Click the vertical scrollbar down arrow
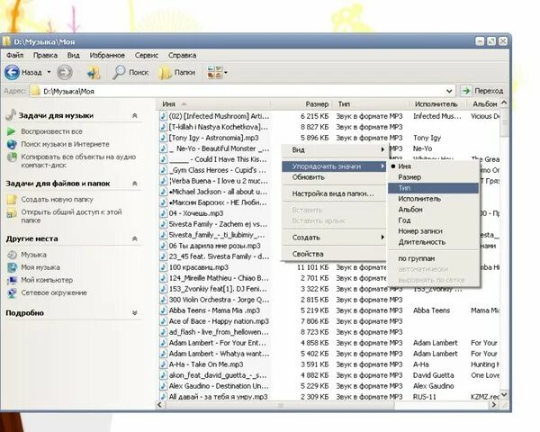The width and height of the screenshot is (540, 432). tap(503, 394)
